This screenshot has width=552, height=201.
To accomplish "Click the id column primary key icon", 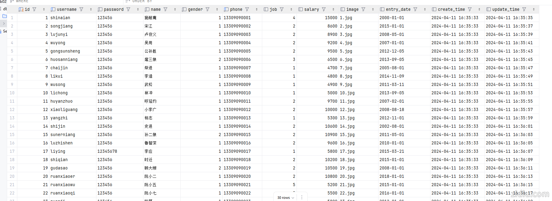I will pyautogui.click(x=21, y=9).
